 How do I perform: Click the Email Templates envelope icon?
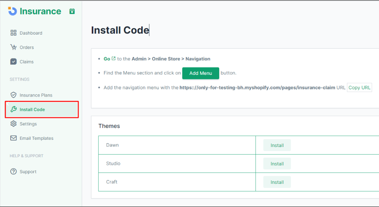[13, 138]
